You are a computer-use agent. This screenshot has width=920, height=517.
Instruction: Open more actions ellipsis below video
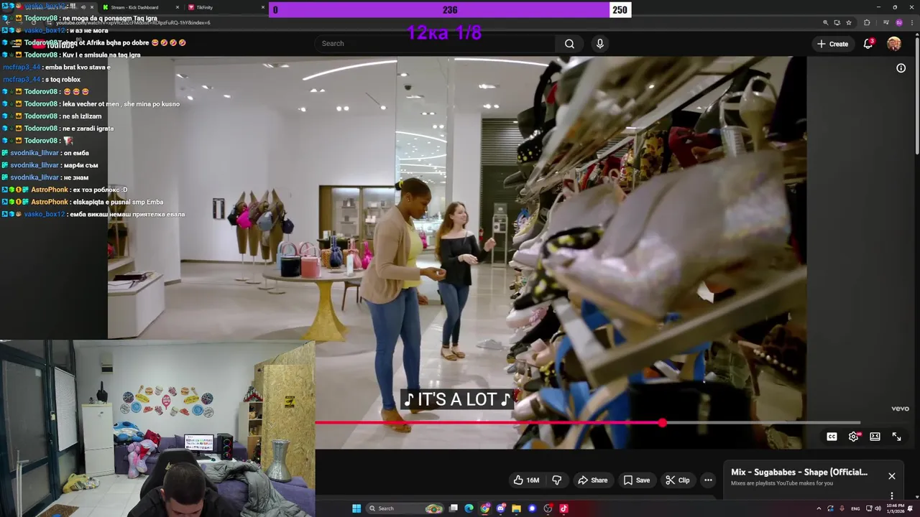pos(708,480)
